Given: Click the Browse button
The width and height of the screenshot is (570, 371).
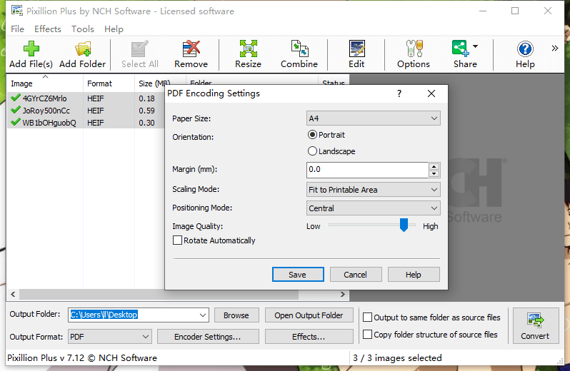Looking at the screenshot, I should (x=236, y=315).
